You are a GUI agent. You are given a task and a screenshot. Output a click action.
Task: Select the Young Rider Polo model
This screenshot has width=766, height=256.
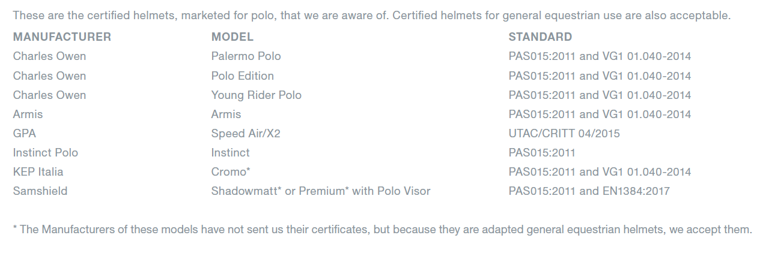coord(256,95)
